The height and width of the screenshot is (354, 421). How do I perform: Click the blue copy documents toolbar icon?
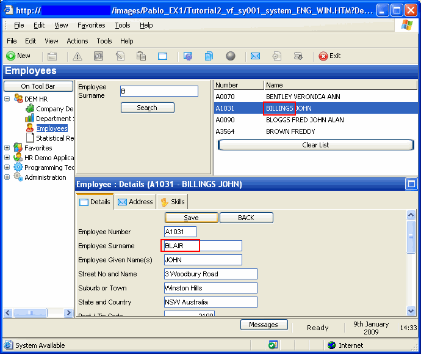click(x=209, y=56)
